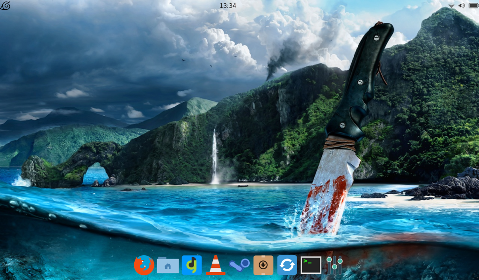This screenshot has width=479, height=280.
Task: Open the green-and-yellow dock app icon
Action: coord(191,265)
